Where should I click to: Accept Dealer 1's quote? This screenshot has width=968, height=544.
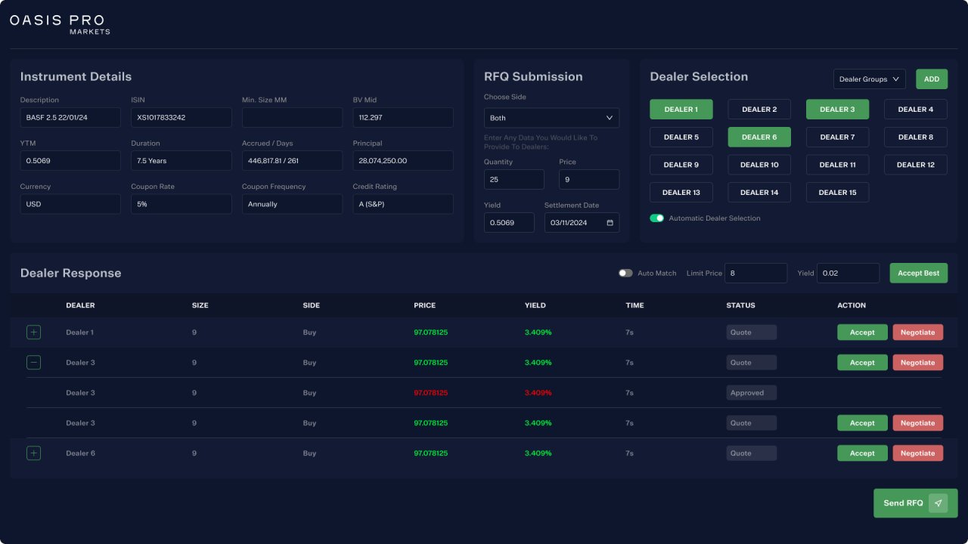[862, 332]
